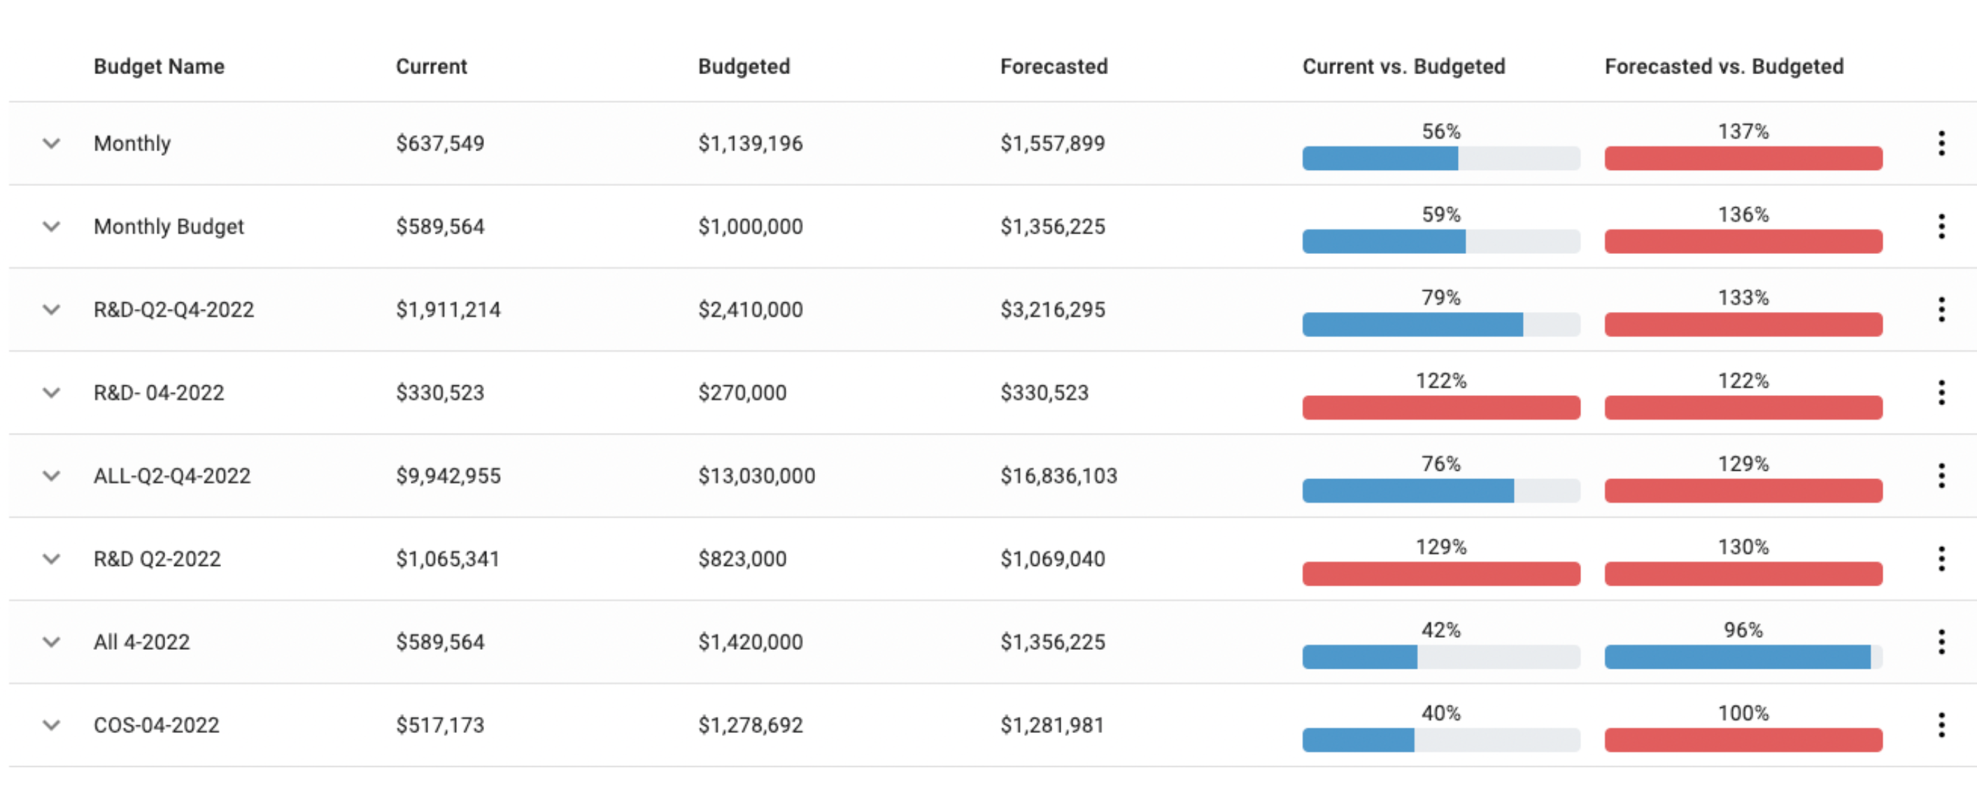Click the $1,281,981 forecasted value

point(1051,725)
